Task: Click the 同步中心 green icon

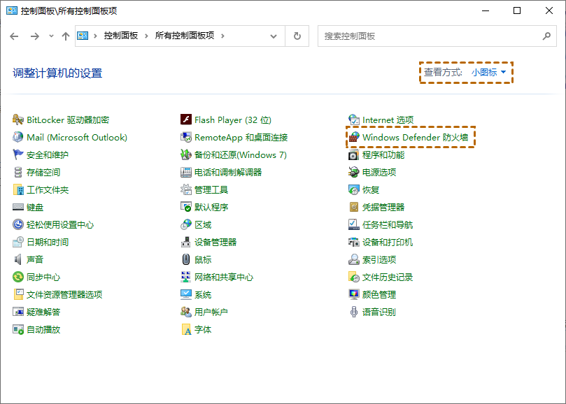Action: [x=17, y=277]
